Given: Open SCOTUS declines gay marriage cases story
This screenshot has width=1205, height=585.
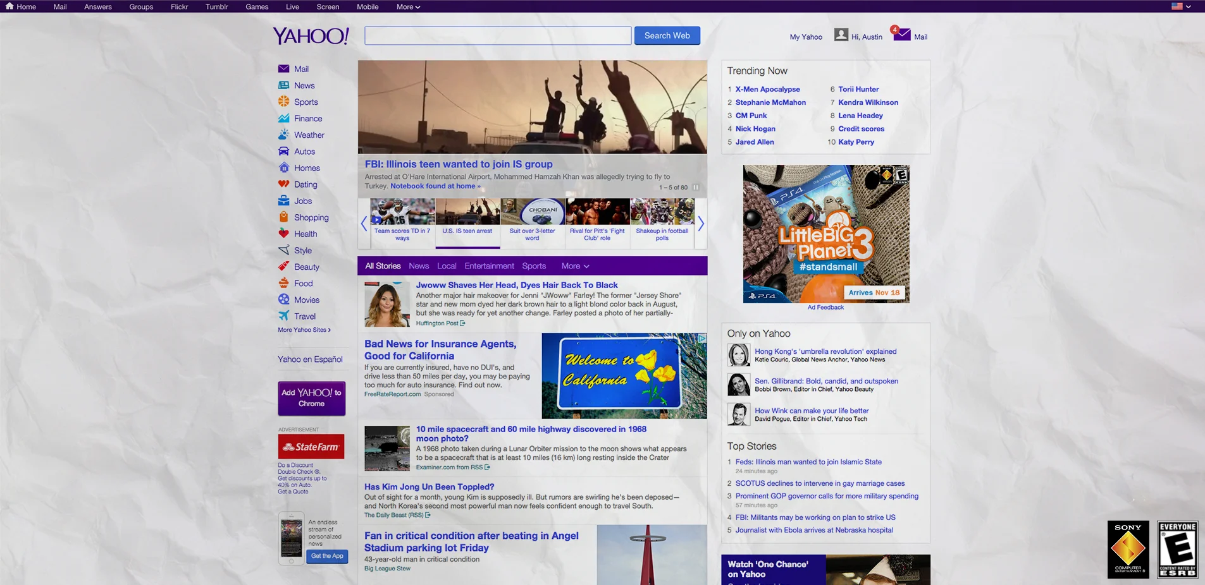Looking at the screenshot, I should [x=820, y=483].
